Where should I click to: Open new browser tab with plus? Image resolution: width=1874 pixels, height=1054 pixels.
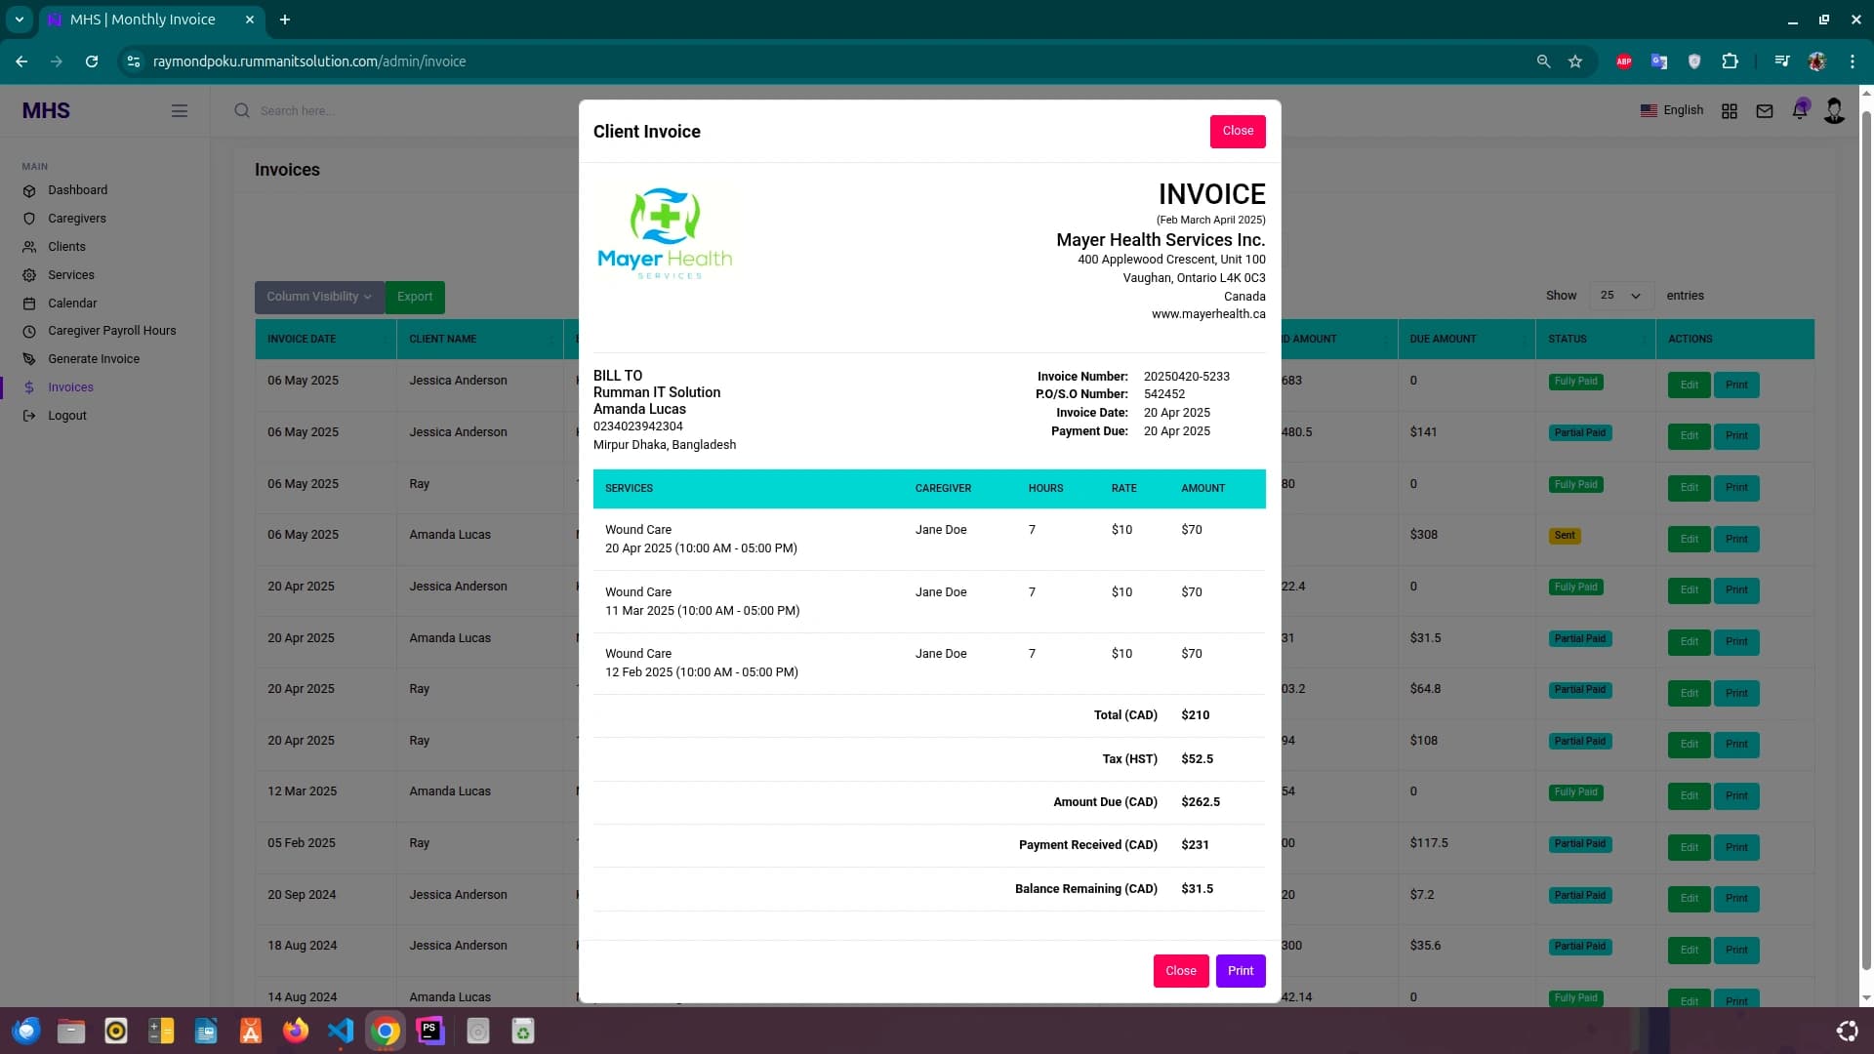coord(285,20)
